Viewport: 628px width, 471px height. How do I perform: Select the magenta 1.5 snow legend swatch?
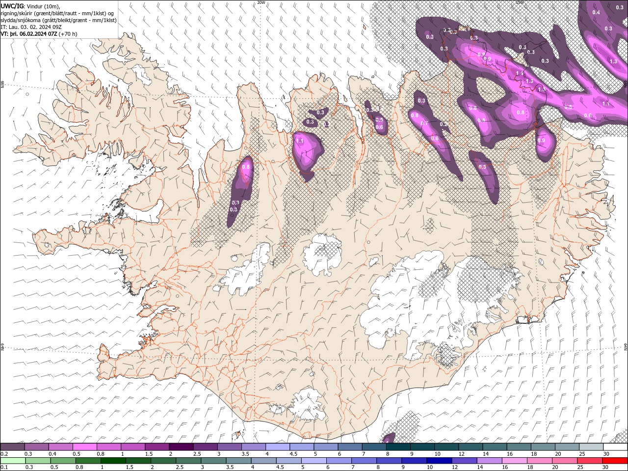click(x=157, y=447)
